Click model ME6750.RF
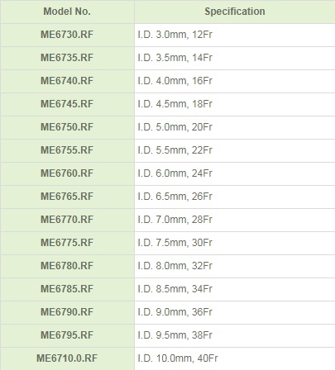Viewport: 335px width, 370px height. (x=67, y=127)
